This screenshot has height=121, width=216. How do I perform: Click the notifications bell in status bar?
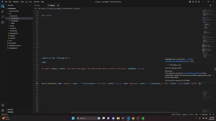click(214, 114)
